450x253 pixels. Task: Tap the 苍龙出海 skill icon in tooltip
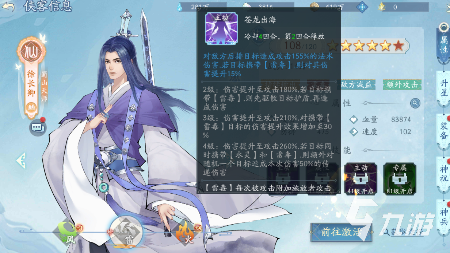click(x=220, y=28)
